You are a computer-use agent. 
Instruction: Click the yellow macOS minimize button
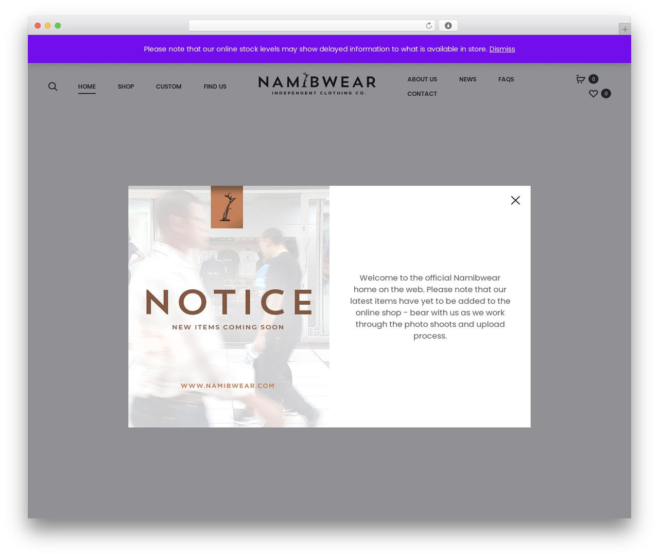pyautogui.click(x=47, y=26)
